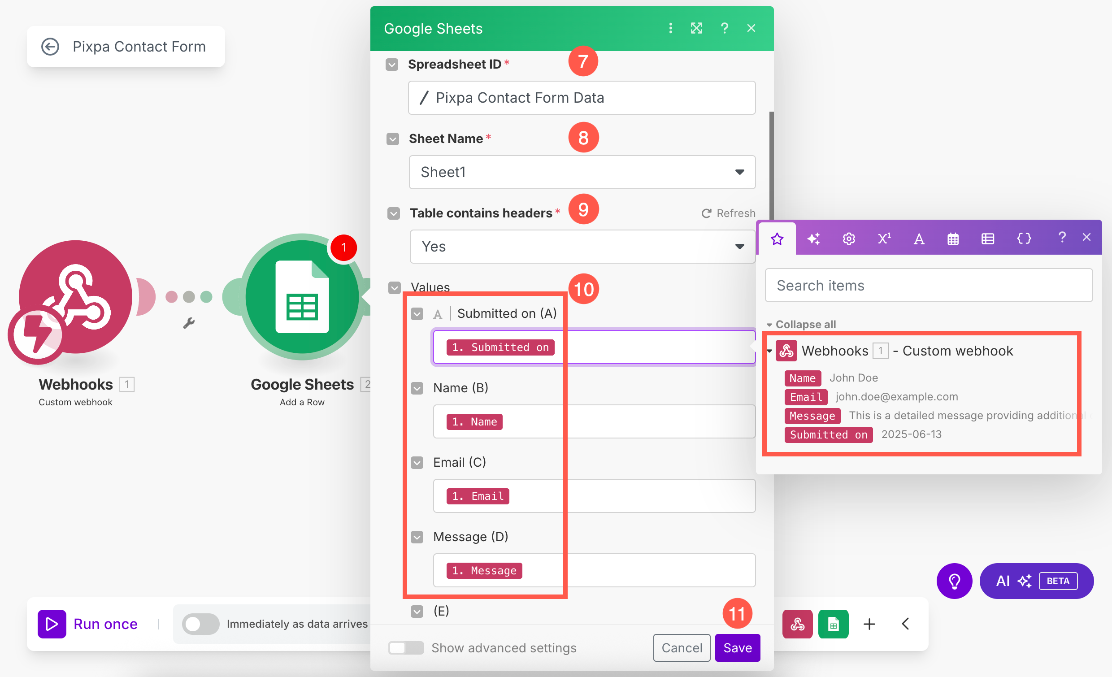Image resolution: width=1112 pixels, height=677 pixels.
Task: Toggle the Email (C) checkbox
Action: pos(417,463)
